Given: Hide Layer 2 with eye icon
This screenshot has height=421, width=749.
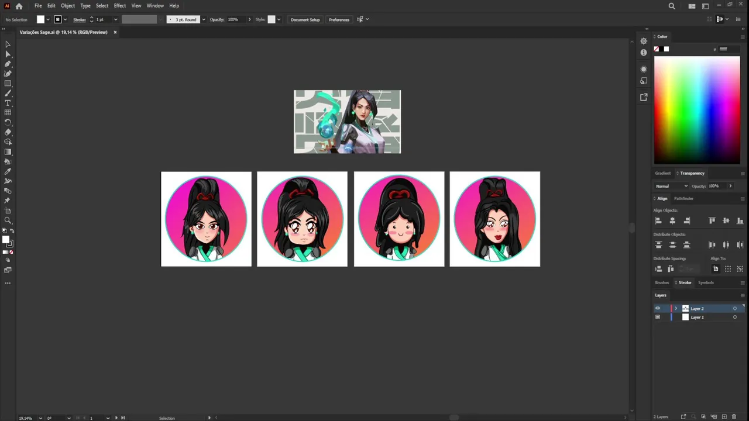Looking at the screenshot, I should point(658,309).
